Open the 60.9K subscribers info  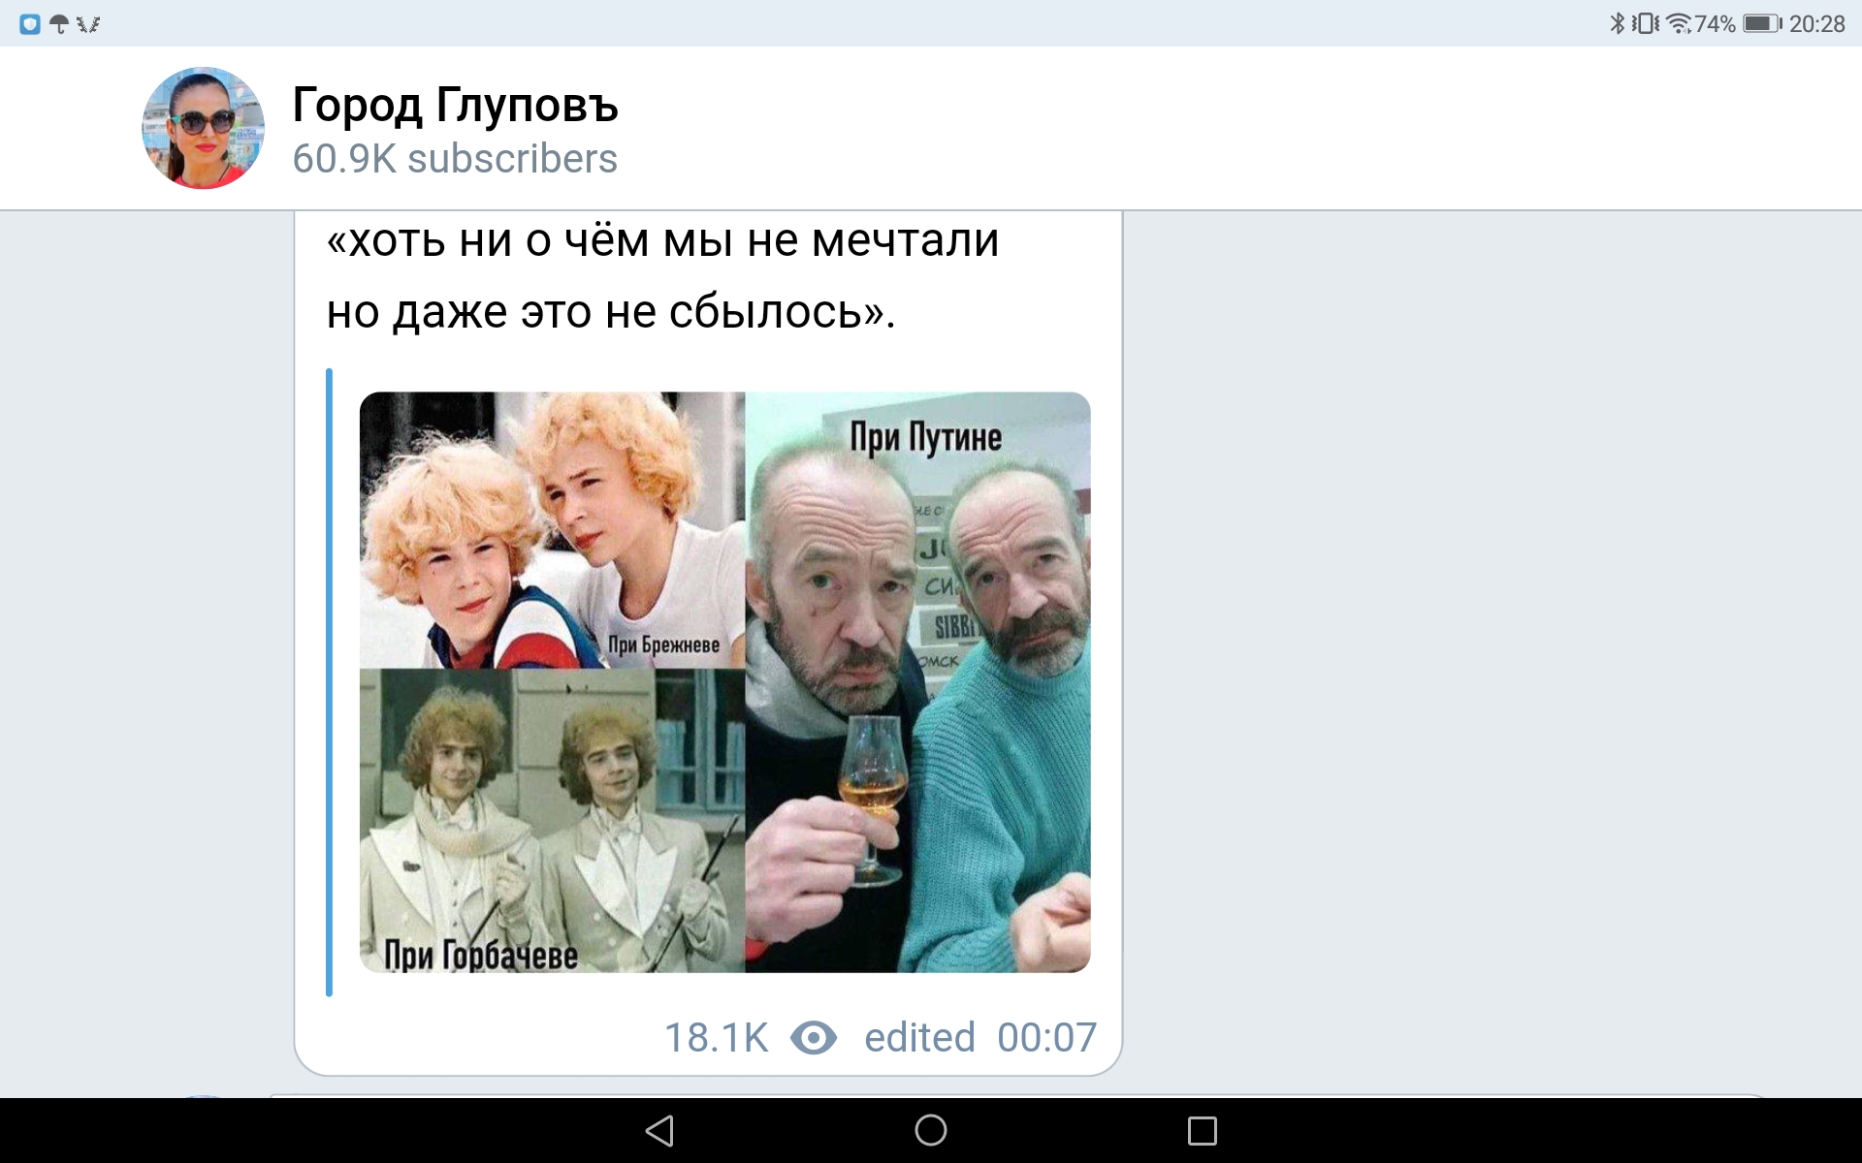455,159
